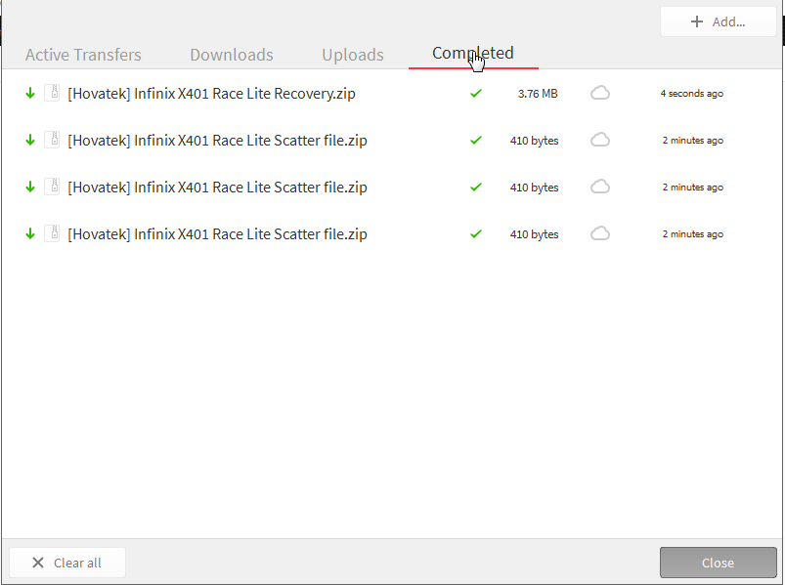
Task: Switch to the Active Transfers tab
Action: coord(83,55)
